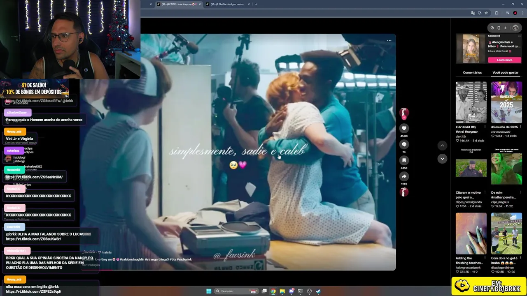
Task: Like the TikTok video with the heart
Action: (404, 128)
